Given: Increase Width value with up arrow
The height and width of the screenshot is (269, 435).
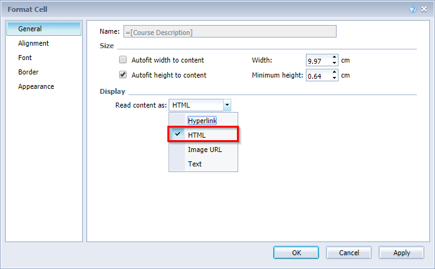Looking at the screenshot, I should pyautogui.click(x=335, y=58).
